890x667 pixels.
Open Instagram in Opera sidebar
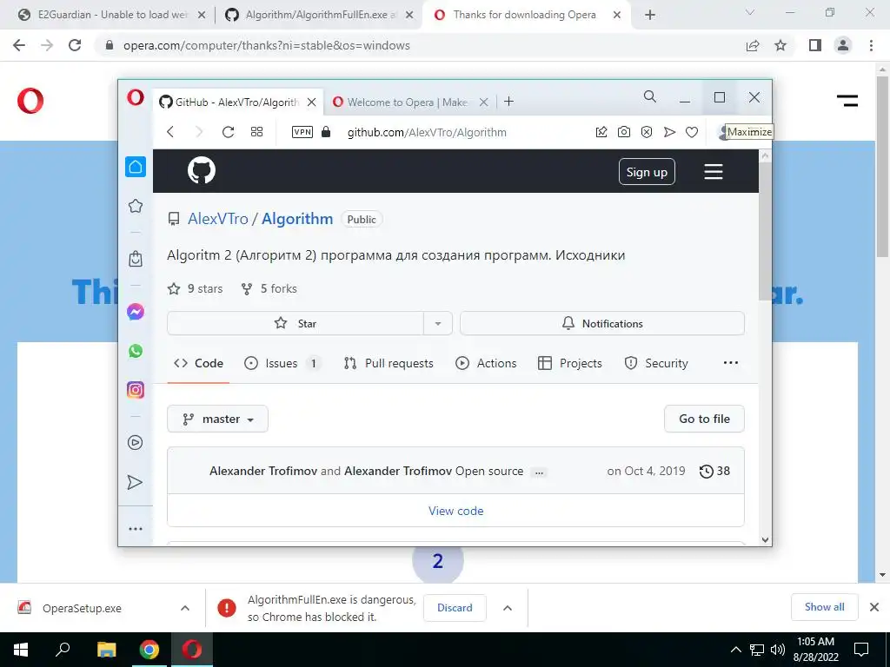[135, 390]
